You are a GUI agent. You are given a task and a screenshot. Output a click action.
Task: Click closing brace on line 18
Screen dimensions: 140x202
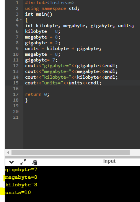pos(26,100)
